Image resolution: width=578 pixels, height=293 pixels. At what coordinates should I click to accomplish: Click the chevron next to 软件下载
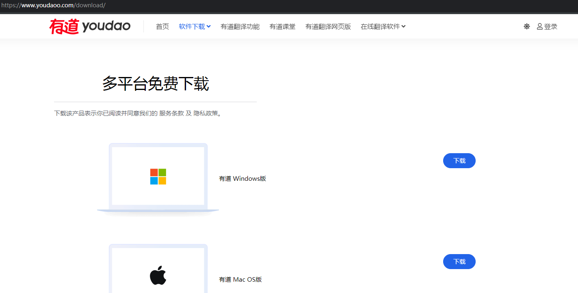(209, 27)
